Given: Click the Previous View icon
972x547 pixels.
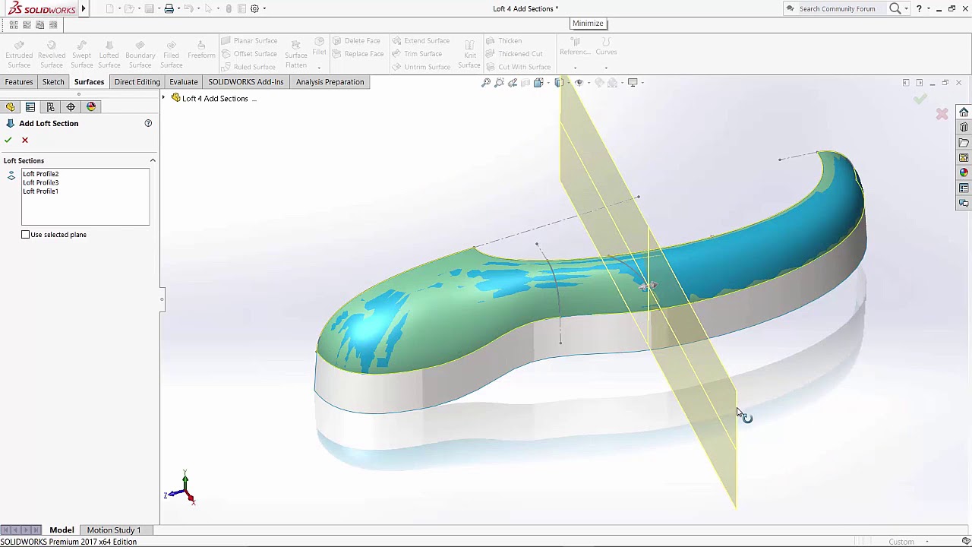Looking at the screenshot, I should (513, 82).
